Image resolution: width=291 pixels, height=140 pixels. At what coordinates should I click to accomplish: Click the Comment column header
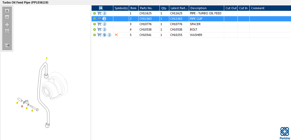[270, 8]
